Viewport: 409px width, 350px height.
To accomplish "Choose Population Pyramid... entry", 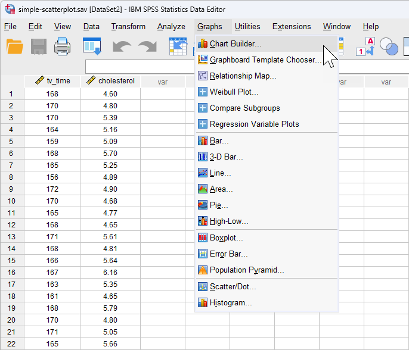I will pos(267,270).
